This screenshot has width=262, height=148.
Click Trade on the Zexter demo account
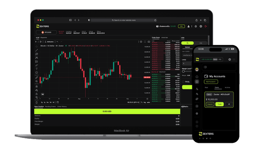click(x=219, y=104)
